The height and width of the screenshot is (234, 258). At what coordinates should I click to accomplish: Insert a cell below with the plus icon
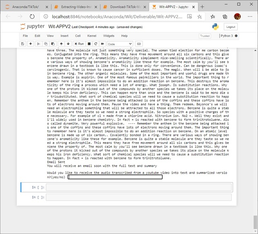(x=31, y=44)
